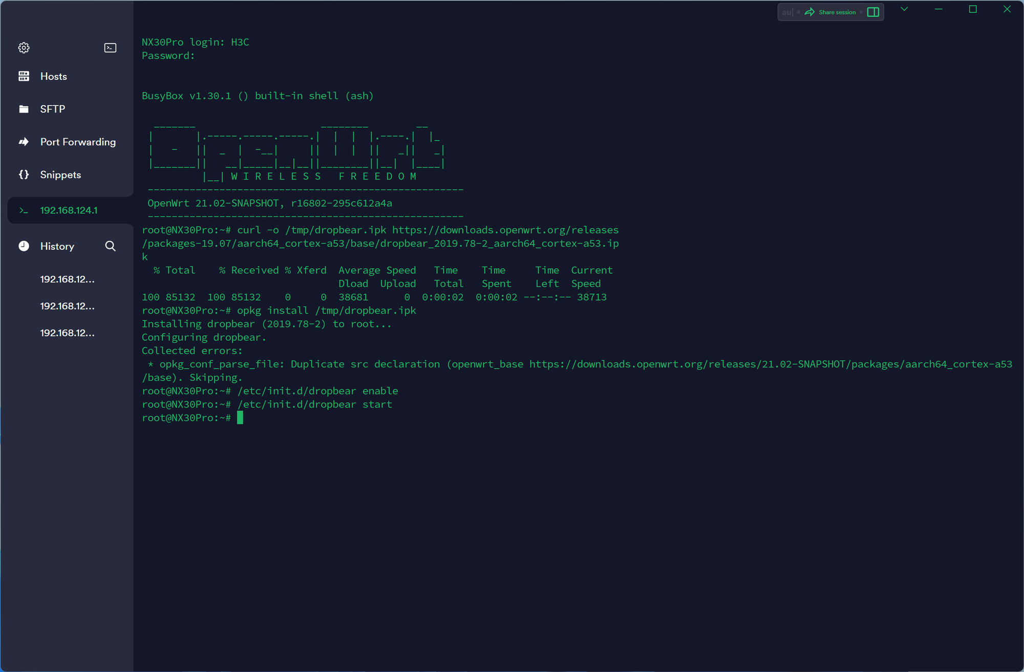The height and width of the screenshot is (672, 1024).
Task: Open the SFTP panel
Action: point(53,109)
